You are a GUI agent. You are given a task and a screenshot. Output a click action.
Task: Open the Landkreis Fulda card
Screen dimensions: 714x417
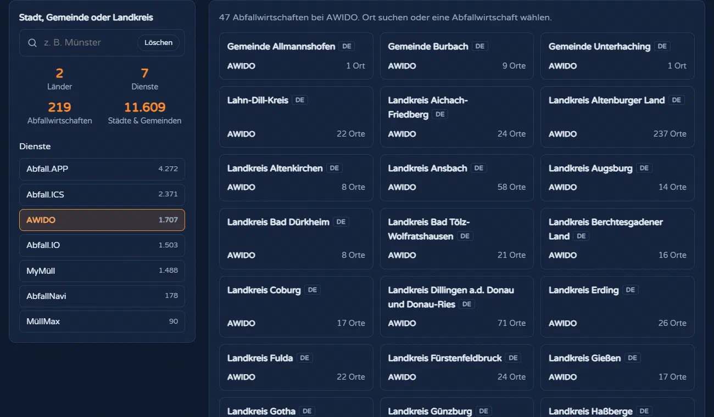click(296, 368)
